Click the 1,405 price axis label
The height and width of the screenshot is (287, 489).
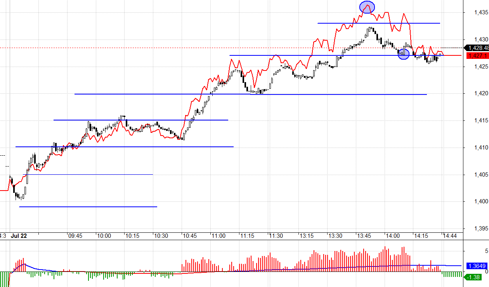(x=481, y=175)
